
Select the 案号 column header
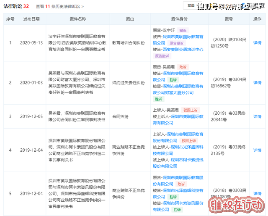229,19
